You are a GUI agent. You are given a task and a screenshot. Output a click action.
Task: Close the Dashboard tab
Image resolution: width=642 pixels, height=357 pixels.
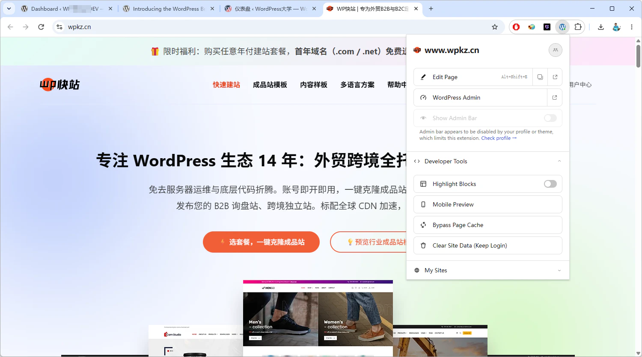pyautogui.click(x=110, y=9)
